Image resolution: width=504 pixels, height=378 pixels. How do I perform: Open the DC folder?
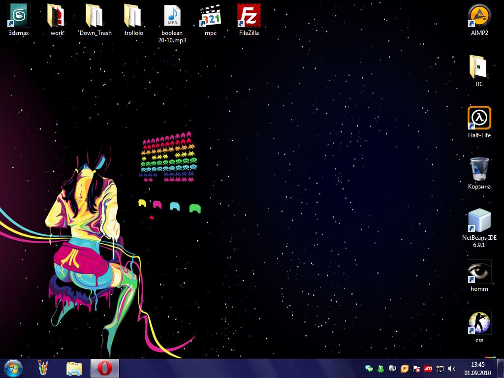pyautogui.click(x=479, y=67)
